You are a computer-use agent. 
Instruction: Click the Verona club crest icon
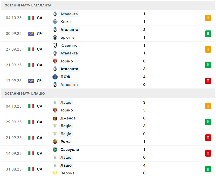[55, 173]
